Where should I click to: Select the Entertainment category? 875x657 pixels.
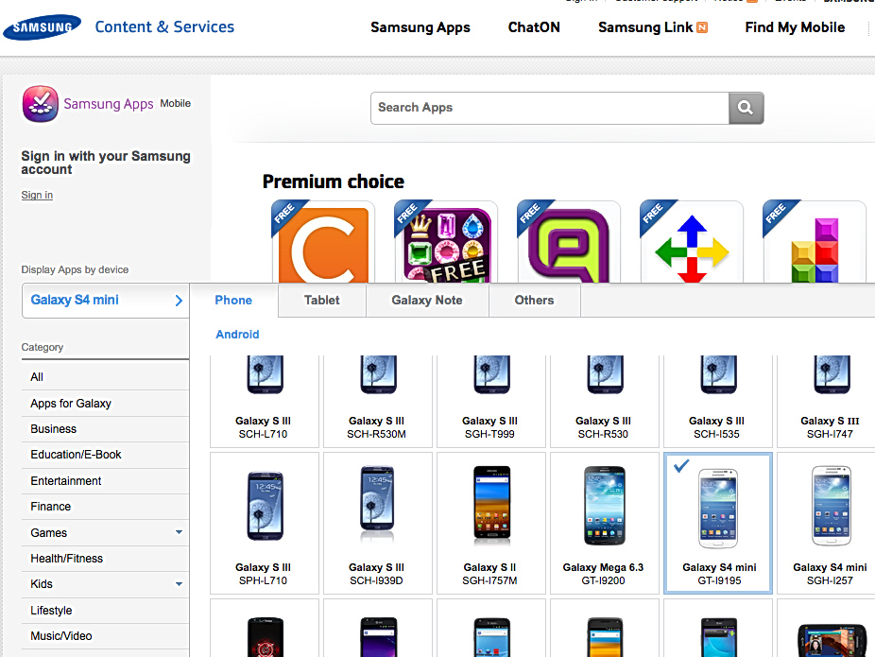(106, 481)
